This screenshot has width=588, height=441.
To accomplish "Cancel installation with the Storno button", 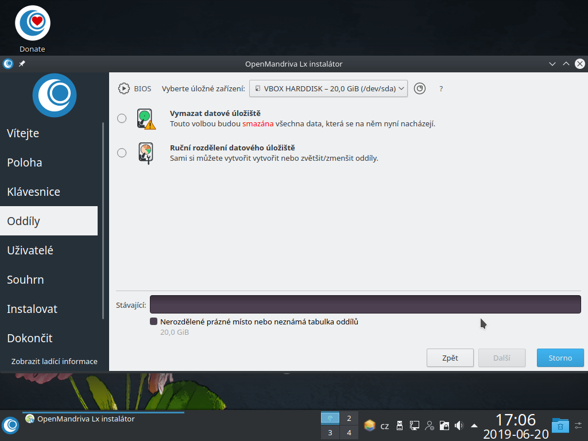I will click(560, 357).
